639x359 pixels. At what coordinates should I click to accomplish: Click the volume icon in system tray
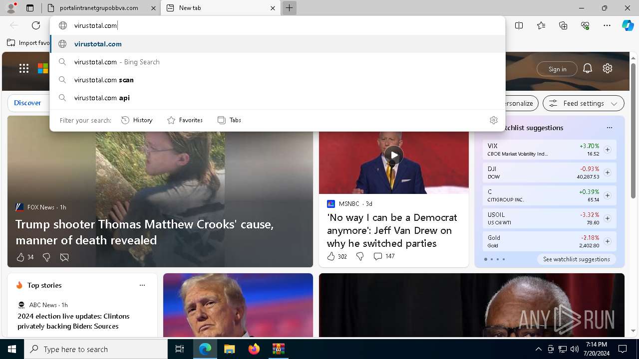[575, 349]
